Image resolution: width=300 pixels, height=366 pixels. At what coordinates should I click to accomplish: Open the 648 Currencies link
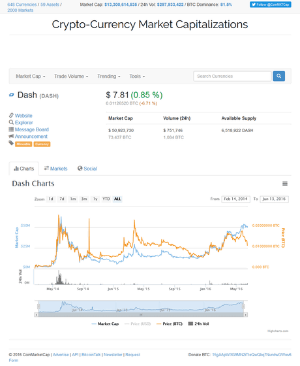pos(22,5)
